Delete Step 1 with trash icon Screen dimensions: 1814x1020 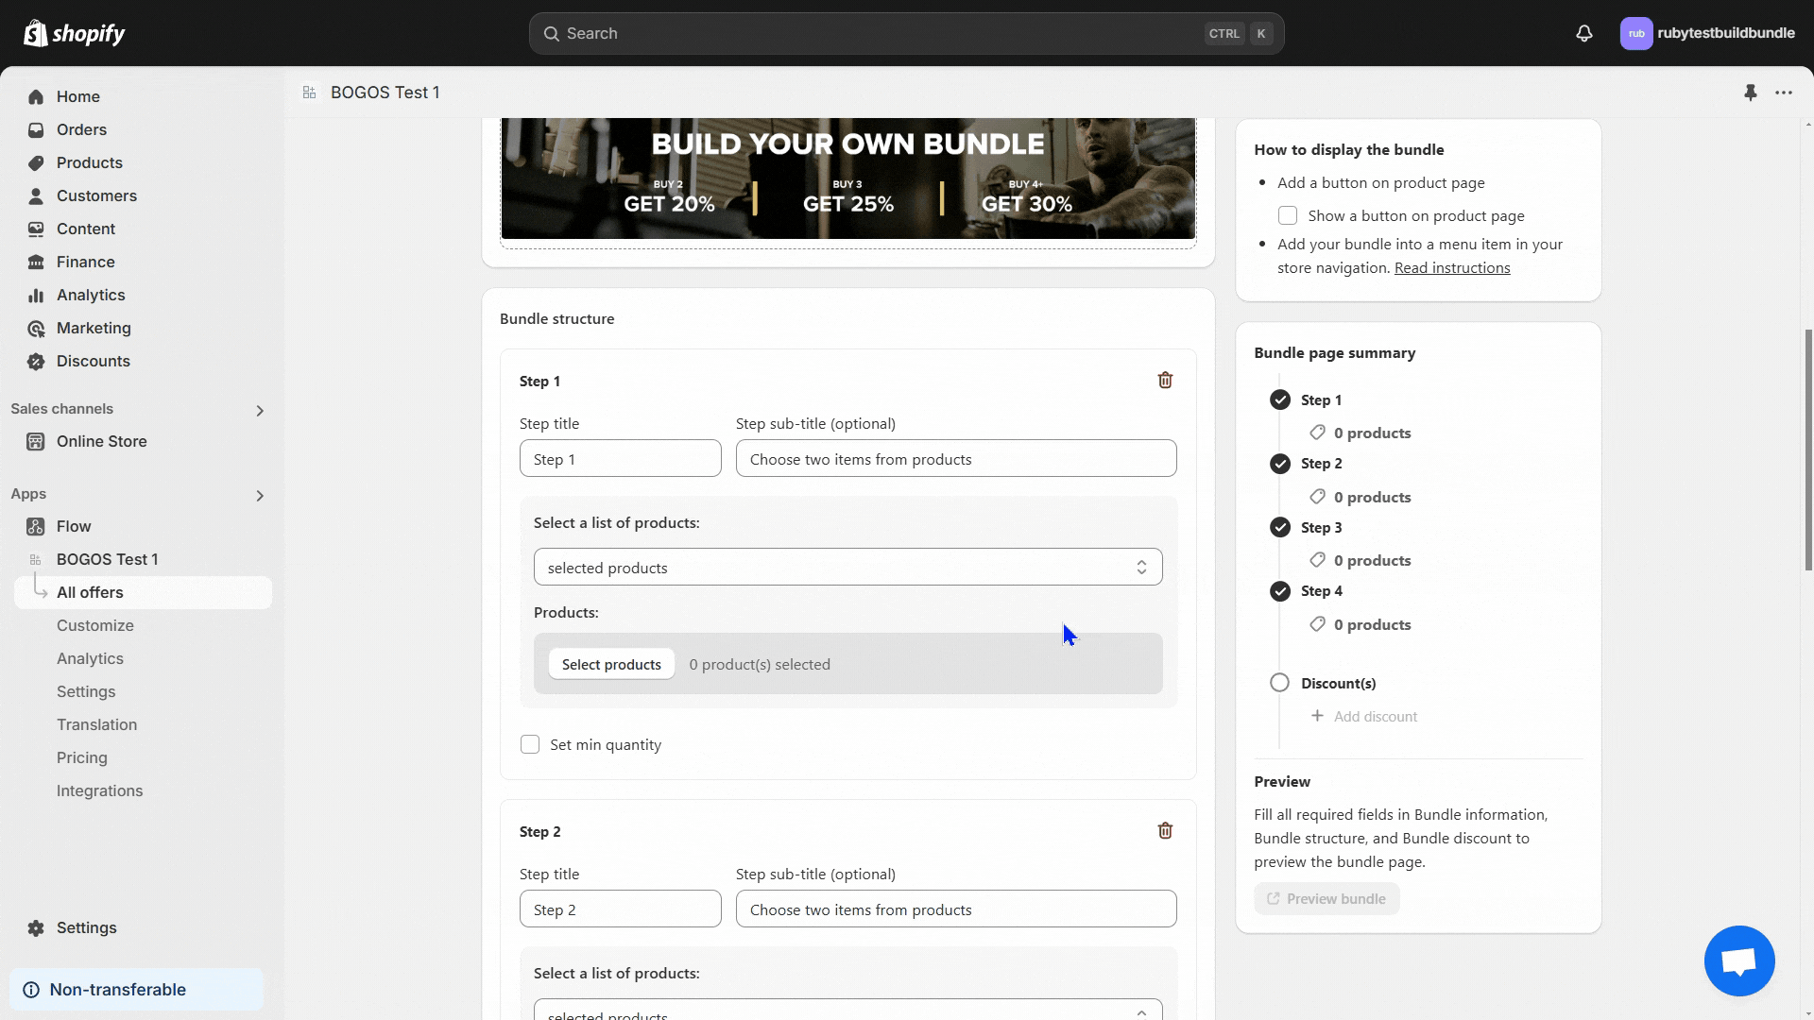[x=1165, y=380]
